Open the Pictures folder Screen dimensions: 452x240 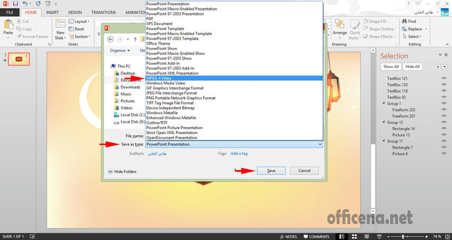[124, 101]
